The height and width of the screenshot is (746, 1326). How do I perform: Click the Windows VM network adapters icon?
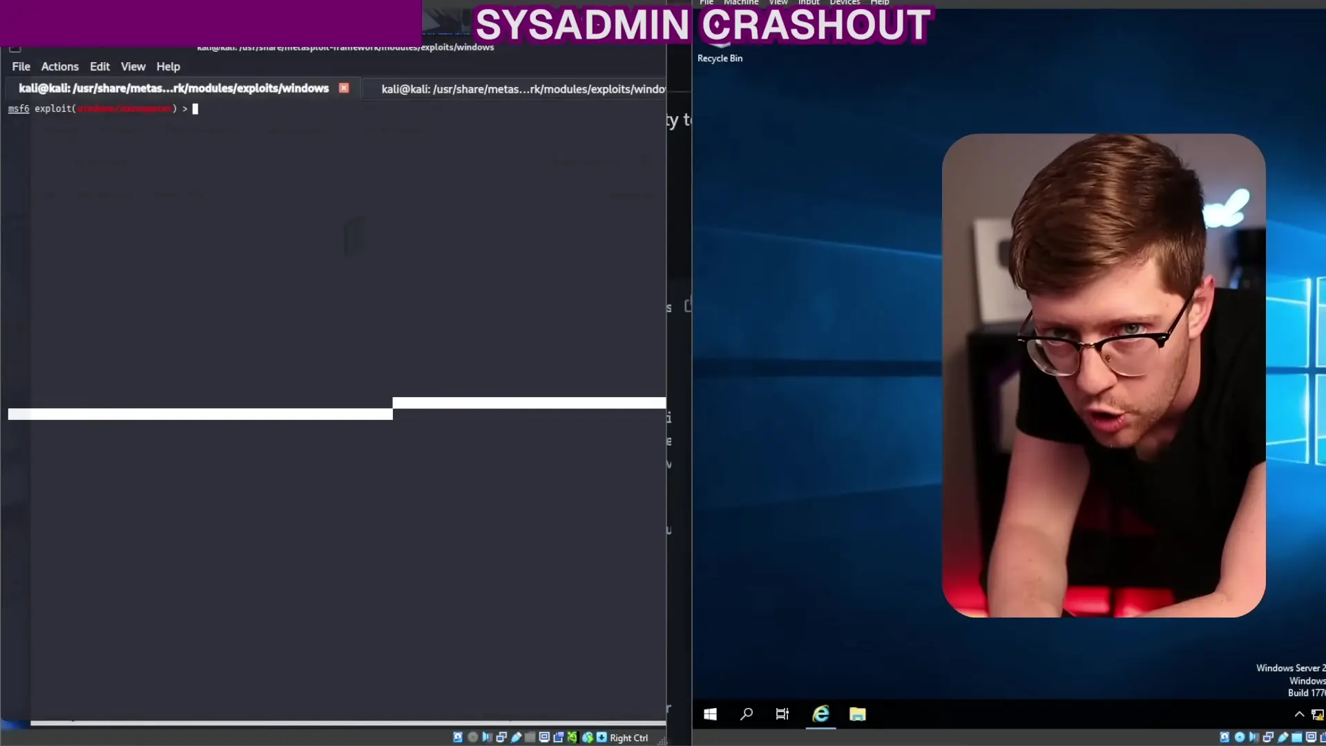click(1268, 737)
